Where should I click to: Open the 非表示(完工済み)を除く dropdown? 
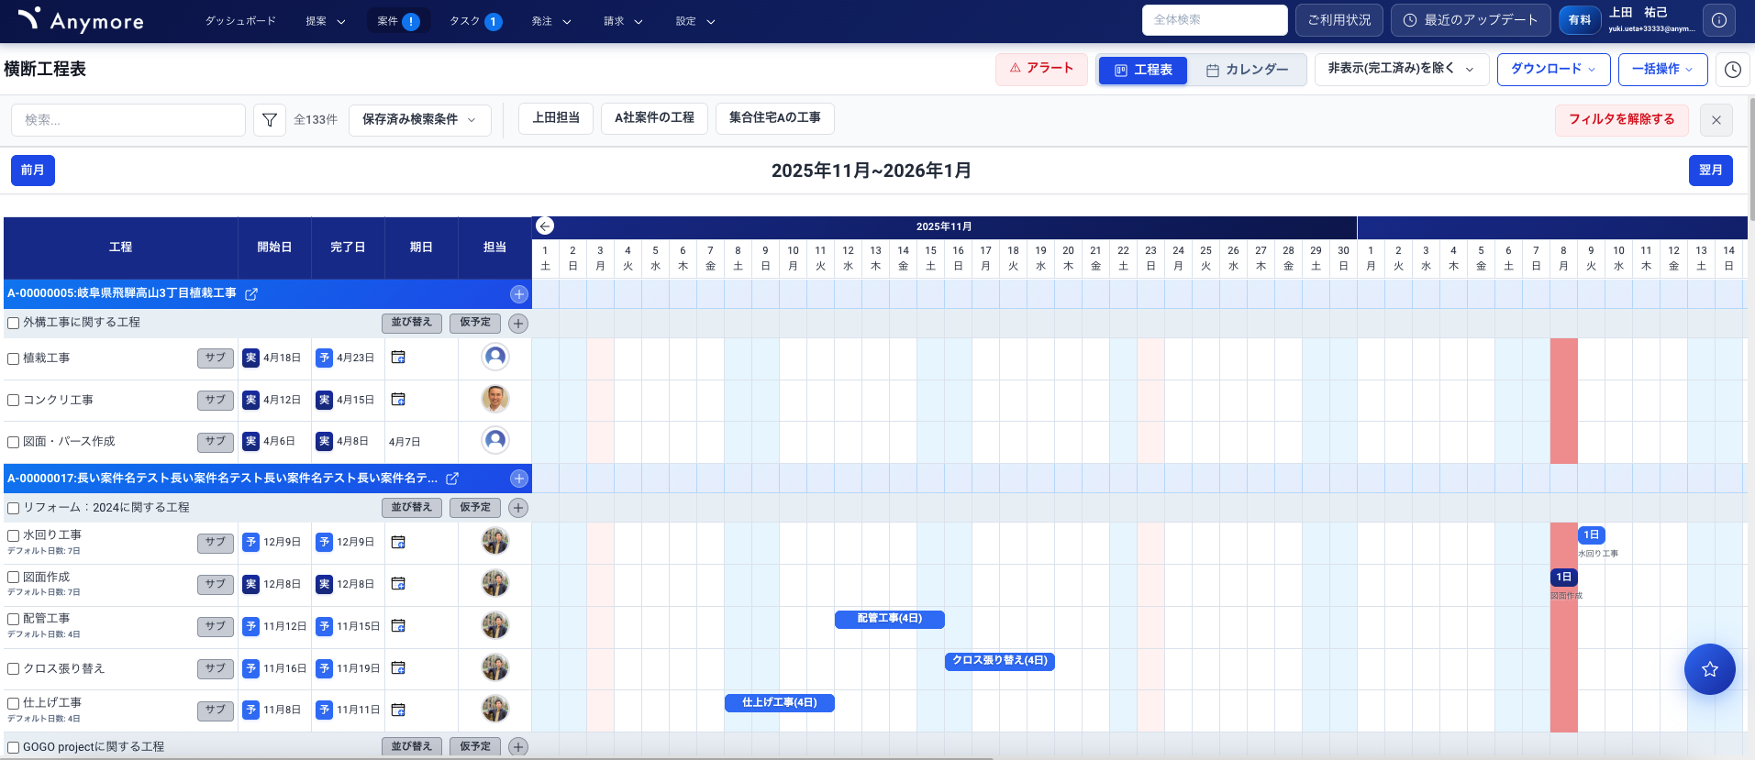pyautogui.click(x=1401, y=69)
